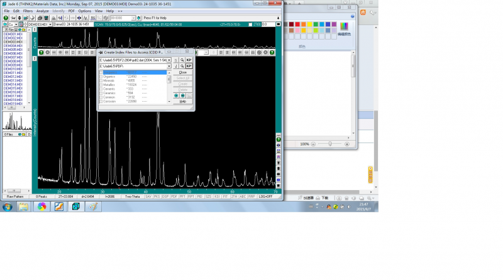This screenshot has height=280, width=503.
Task: Click the green help icon in main toolbar
Action: coord(6,18)
